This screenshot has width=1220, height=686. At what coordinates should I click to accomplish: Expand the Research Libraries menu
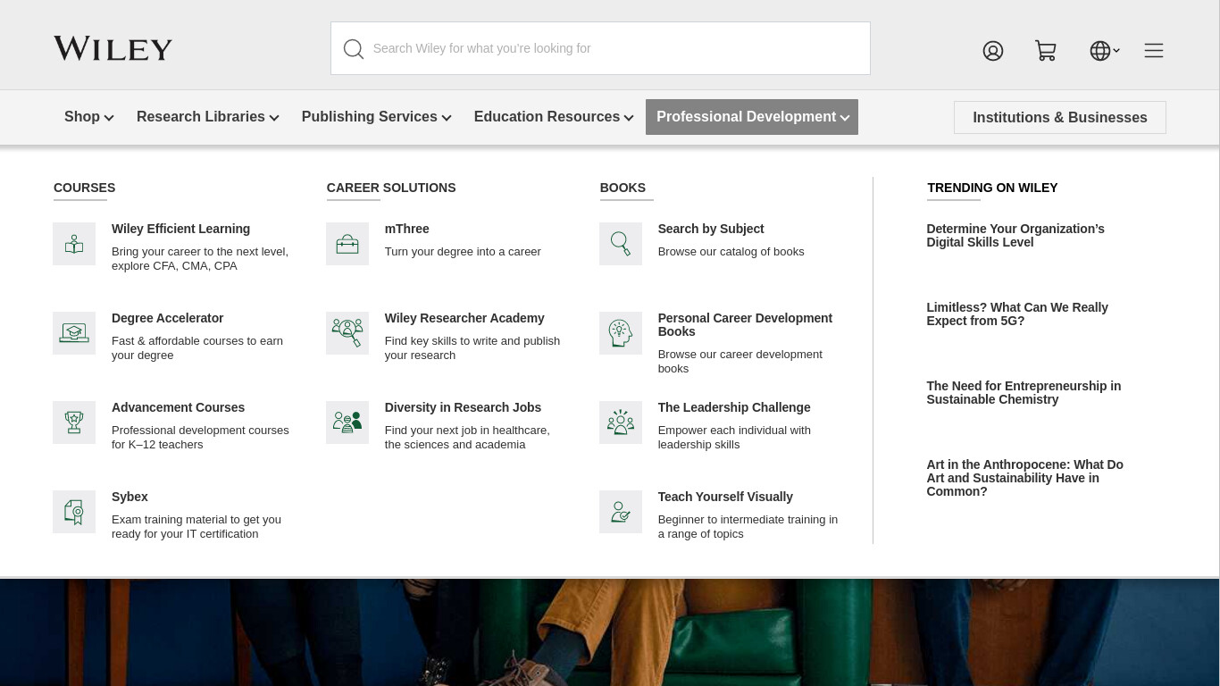coord(207,117)
